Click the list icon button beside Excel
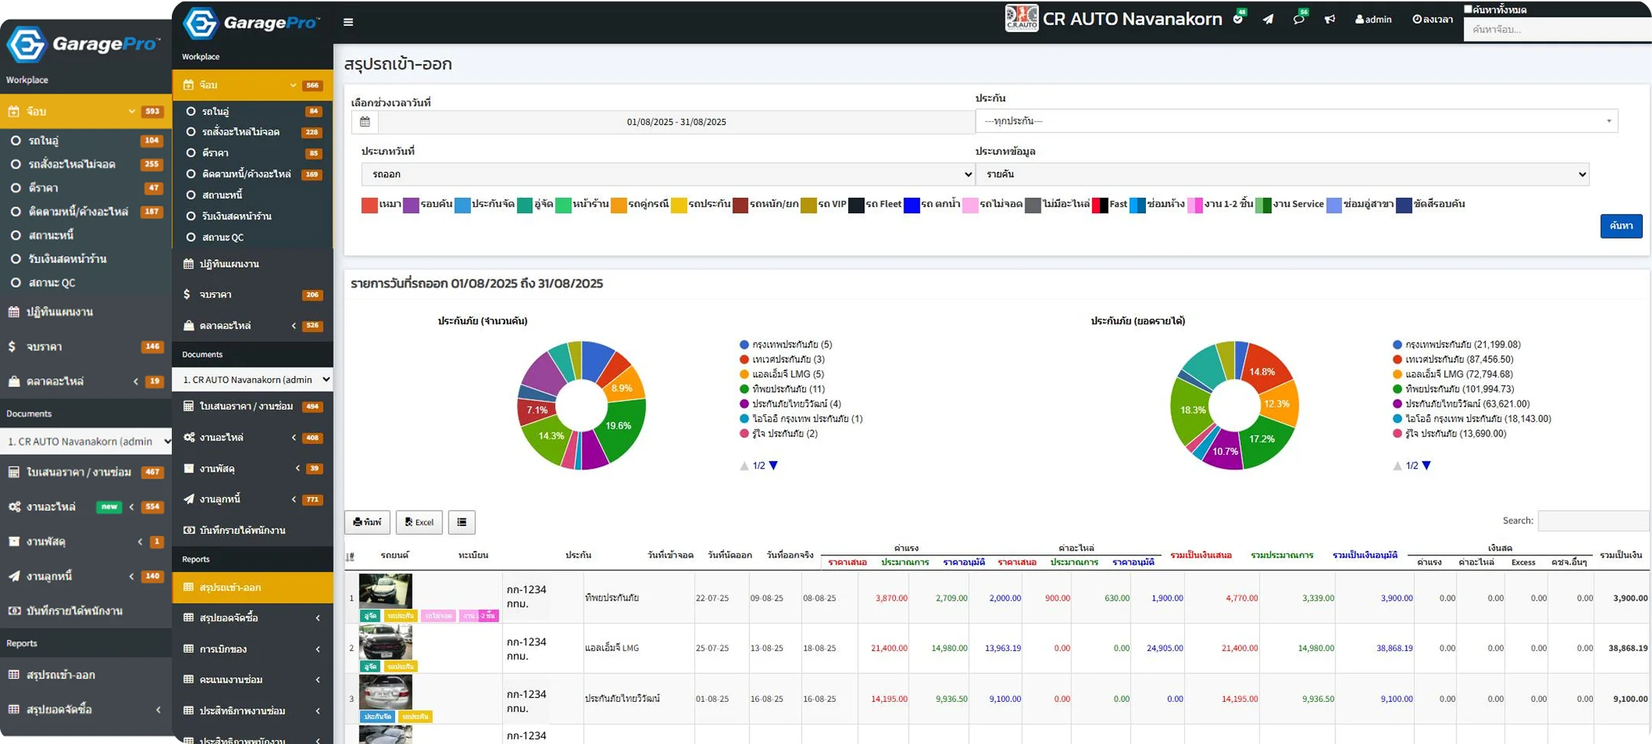 [462, 522]
